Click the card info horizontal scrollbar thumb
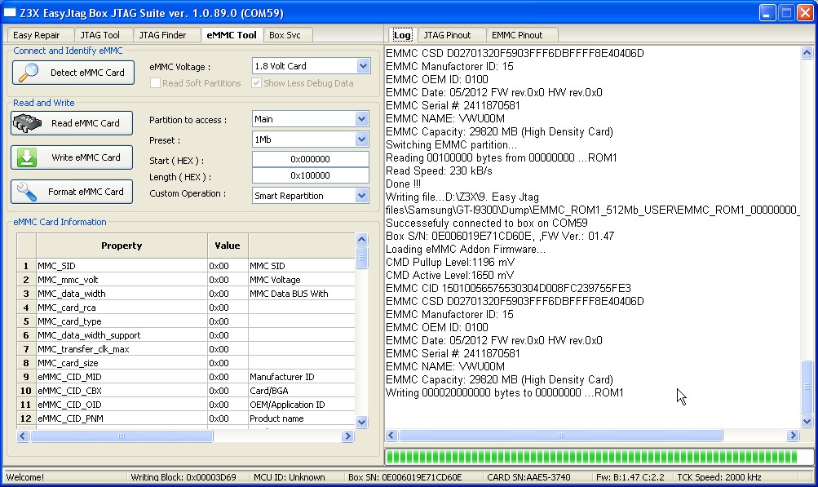818x487 pixels. 122,436
